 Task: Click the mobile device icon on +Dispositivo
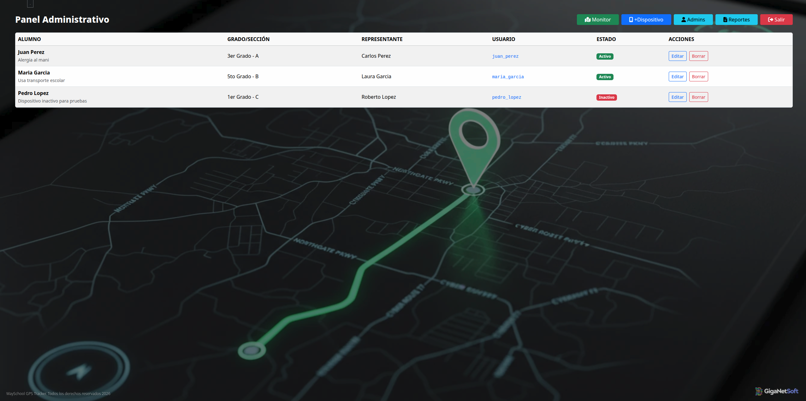click(631, 20)
